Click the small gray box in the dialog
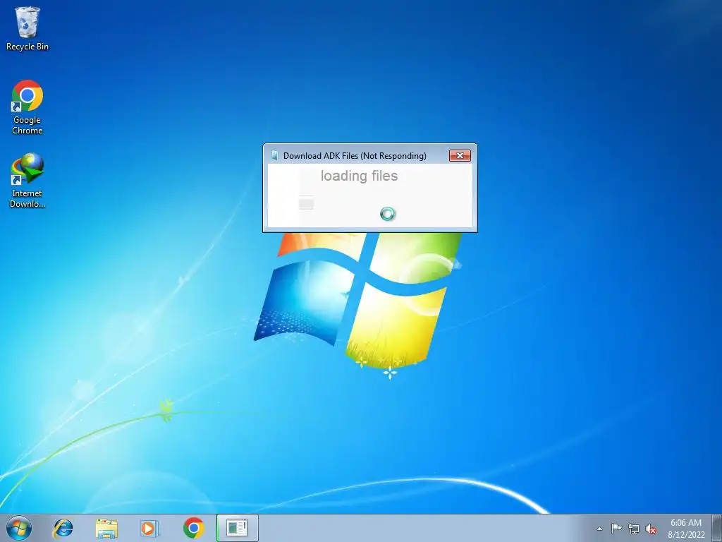The width and height of the screenshot is (722, 542). 306,203
